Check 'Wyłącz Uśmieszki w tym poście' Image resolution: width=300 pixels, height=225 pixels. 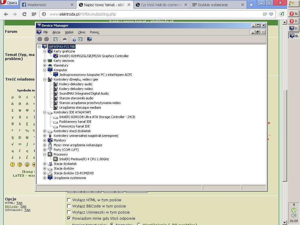(69, 212)
